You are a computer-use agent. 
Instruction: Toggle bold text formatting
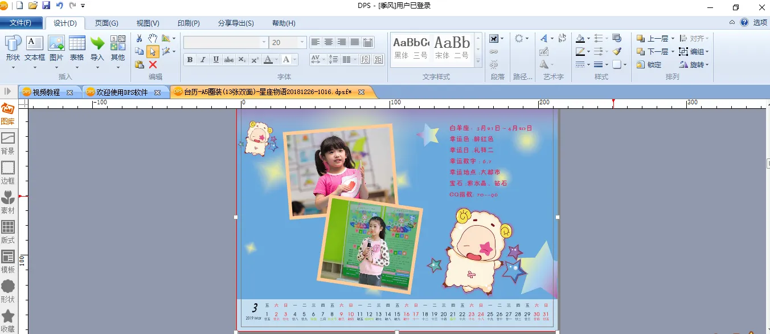pyautogui.click(x=190, y=60)
